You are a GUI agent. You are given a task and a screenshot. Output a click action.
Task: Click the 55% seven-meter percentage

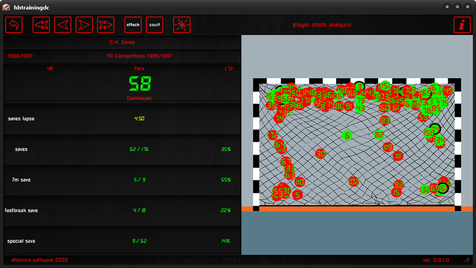pyautogui.click(x=226, y=180)
